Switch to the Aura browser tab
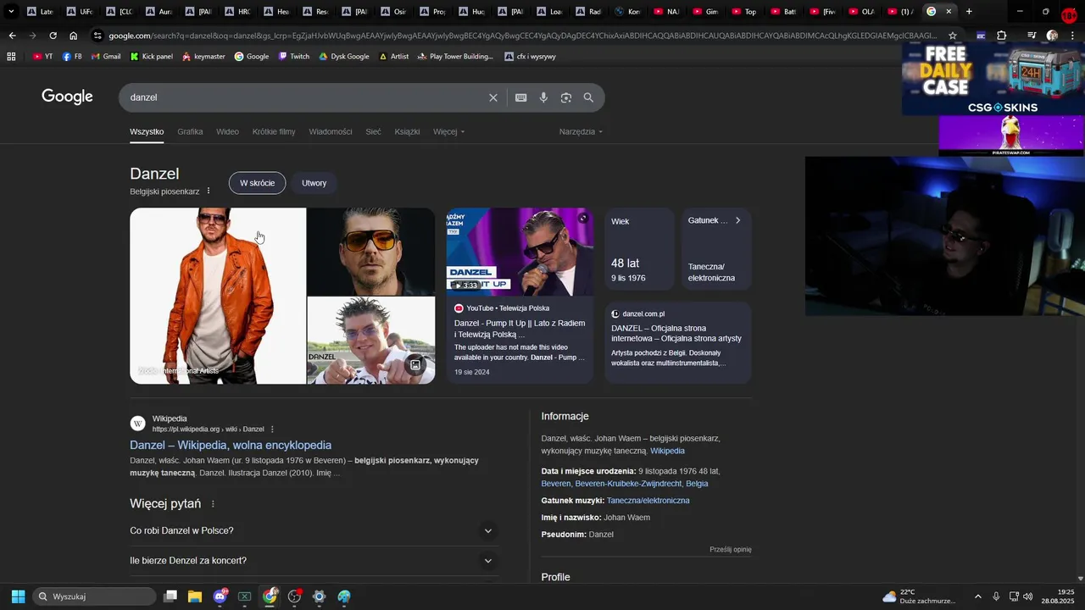1085x610 pixels. [160, 12]
